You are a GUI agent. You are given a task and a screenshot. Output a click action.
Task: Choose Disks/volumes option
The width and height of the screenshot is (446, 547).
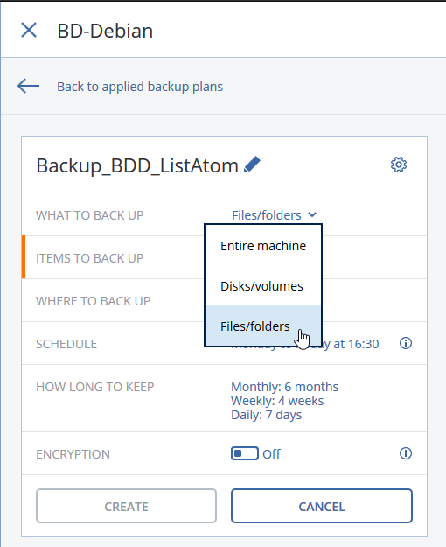(x=263, y=286)
